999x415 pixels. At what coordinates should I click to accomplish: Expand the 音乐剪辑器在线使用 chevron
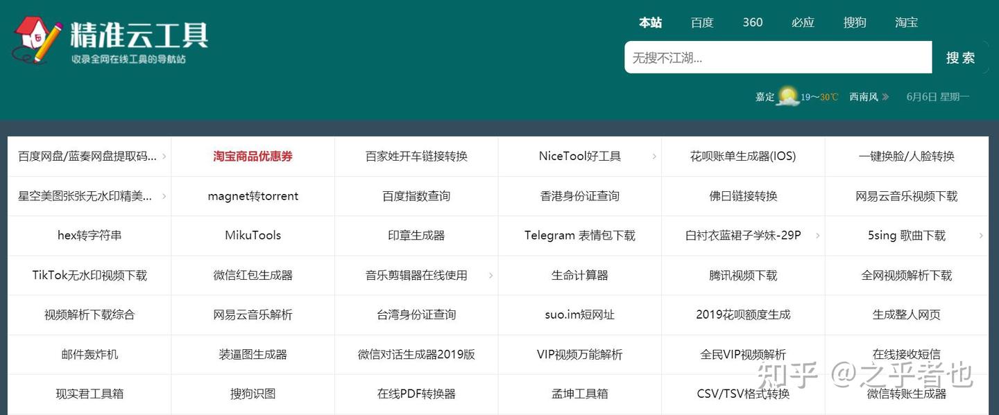click(490, 275)
